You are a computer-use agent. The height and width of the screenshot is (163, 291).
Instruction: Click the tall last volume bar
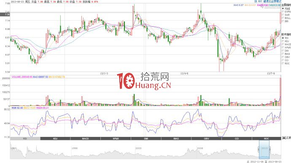(280, 92)
